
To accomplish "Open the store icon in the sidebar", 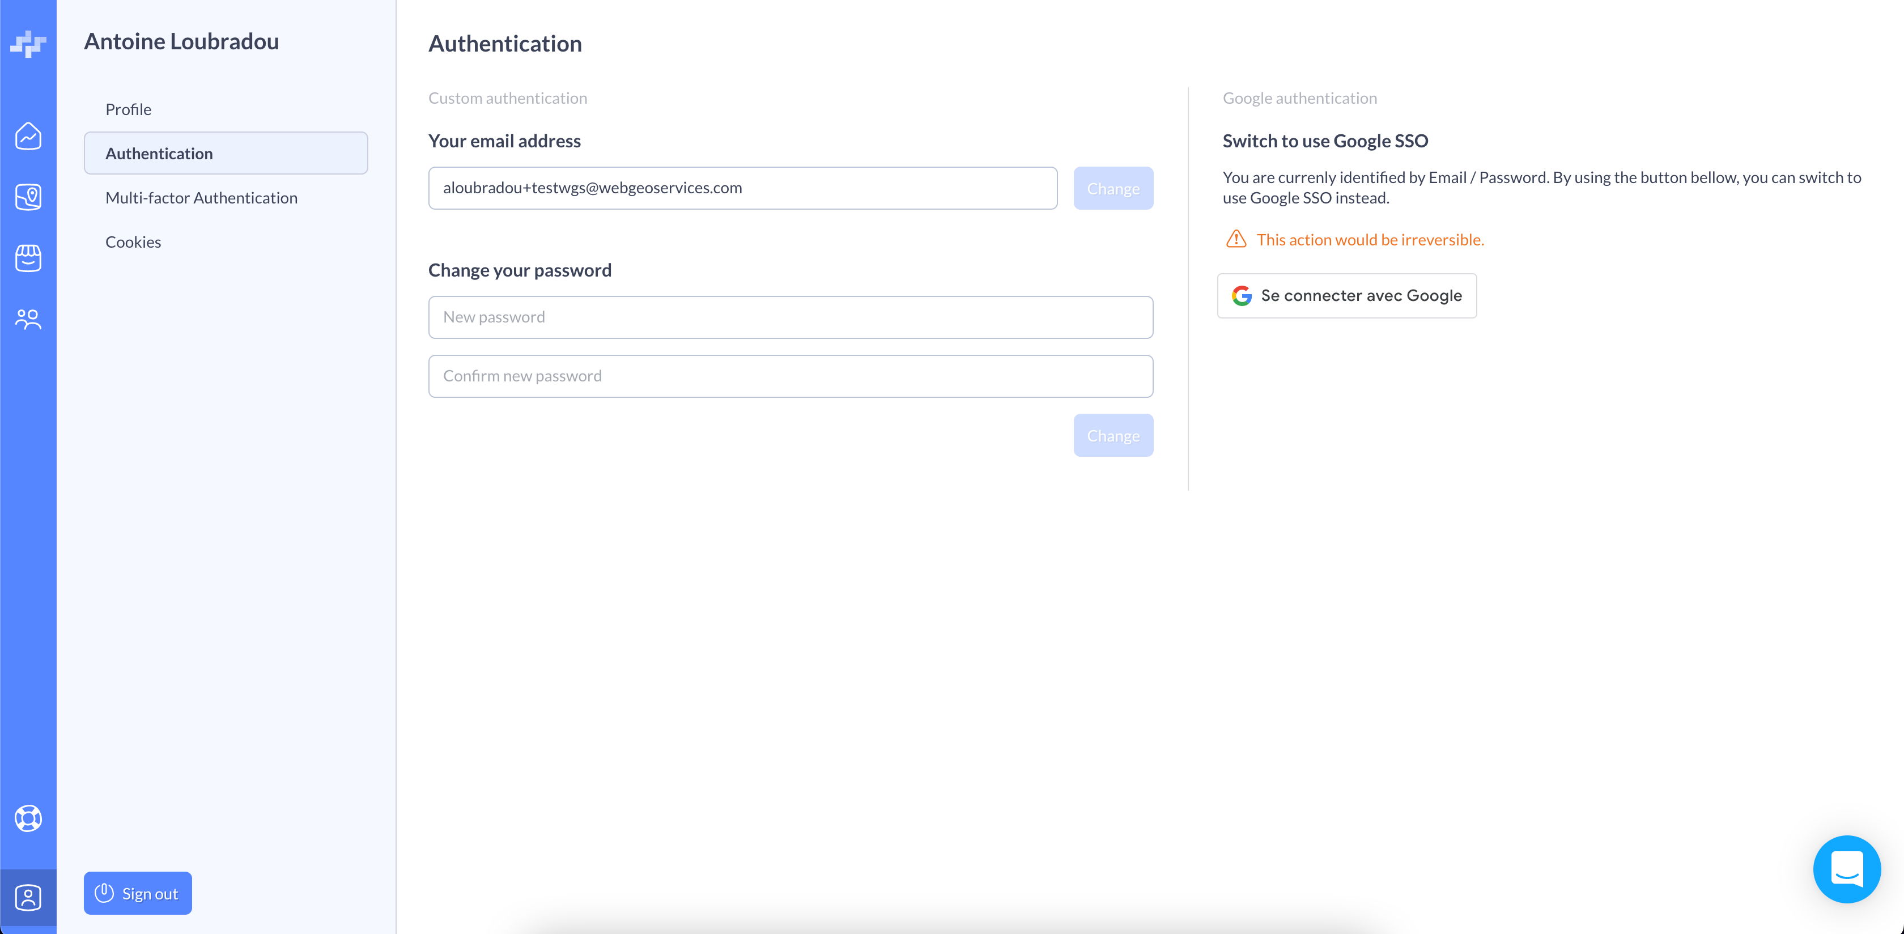I will tap(28, 258).
